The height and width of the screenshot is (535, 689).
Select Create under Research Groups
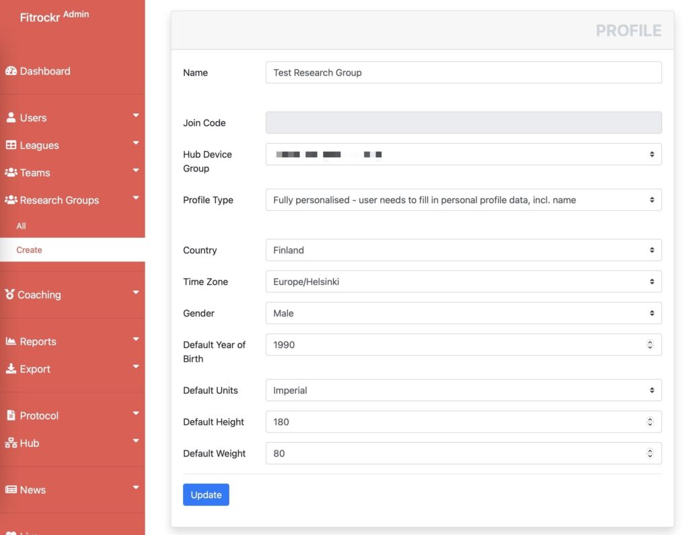pyautogui.click(x=29, y=250)
